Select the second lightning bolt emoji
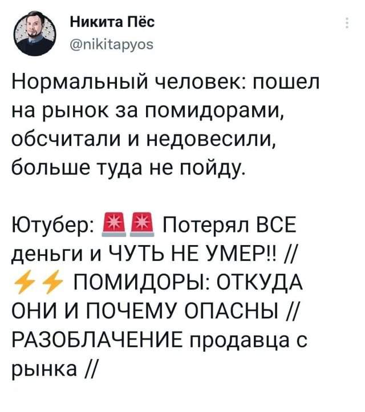Screen dimensions: 365x412 click(x=52, y=282)
